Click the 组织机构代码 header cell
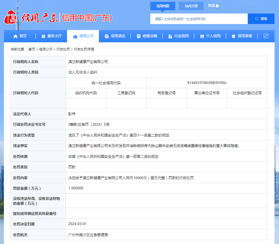The width and height of the screenshot is (279, 244). click(86, 93)
